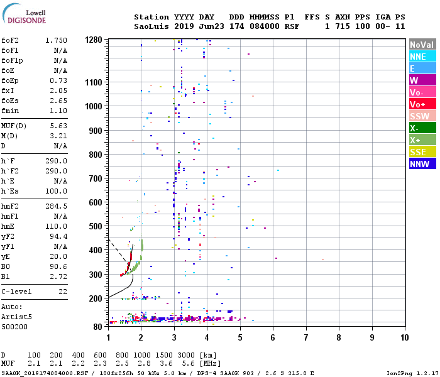Click the h`F value 290.0
The image size is (440, 377).
click(x=57, y=161)
